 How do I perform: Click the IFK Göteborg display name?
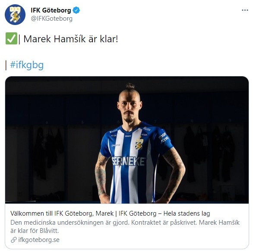pos(51,10)
